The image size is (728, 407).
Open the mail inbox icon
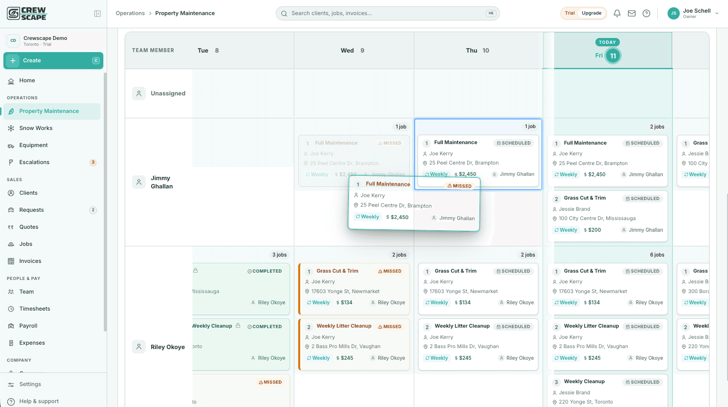point(632,14)
